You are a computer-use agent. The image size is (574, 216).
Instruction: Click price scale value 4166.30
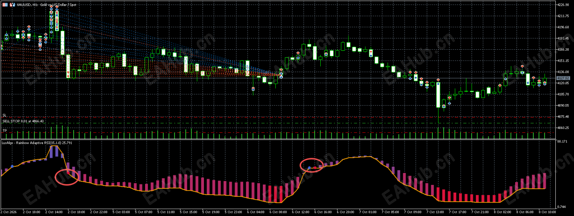click(563, 50)
